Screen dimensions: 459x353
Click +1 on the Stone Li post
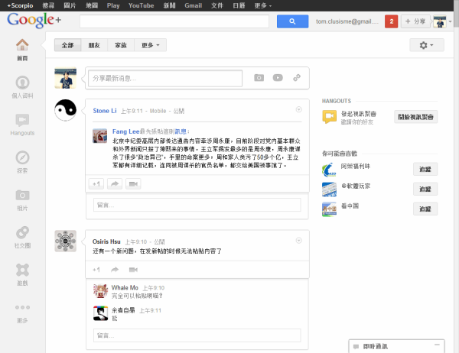coord(96,184)
